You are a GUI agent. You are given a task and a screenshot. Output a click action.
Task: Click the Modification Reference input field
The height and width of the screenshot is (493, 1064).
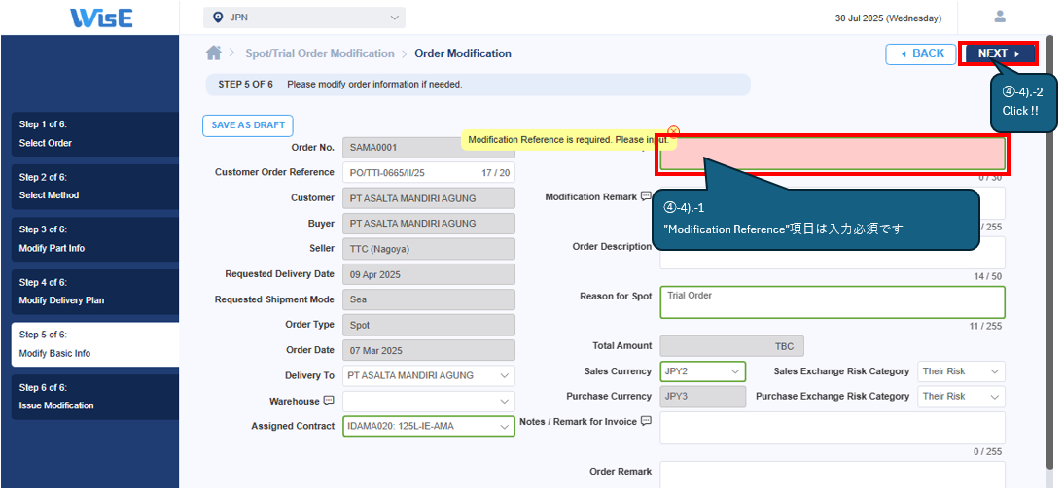pos(832,156)
